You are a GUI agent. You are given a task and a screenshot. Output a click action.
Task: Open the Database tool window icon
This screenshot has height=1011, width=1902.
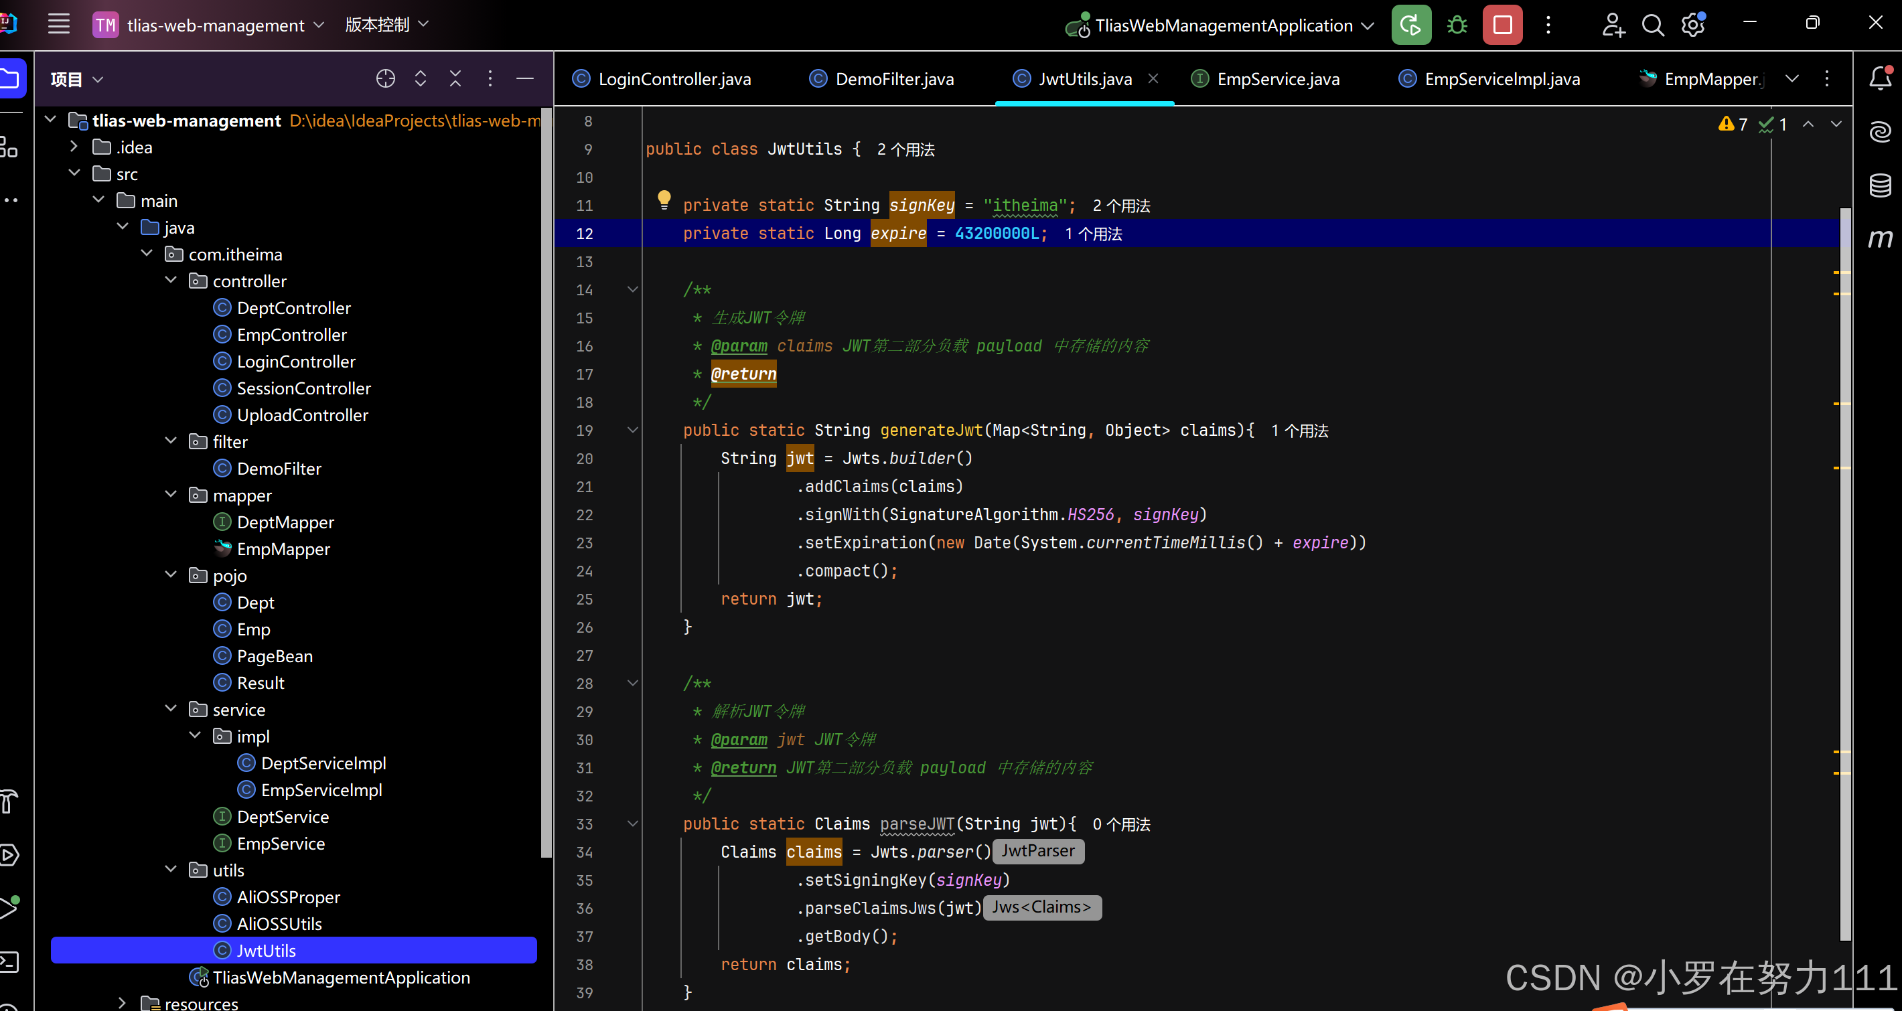pyautogui.click(x=1880, y=185)
